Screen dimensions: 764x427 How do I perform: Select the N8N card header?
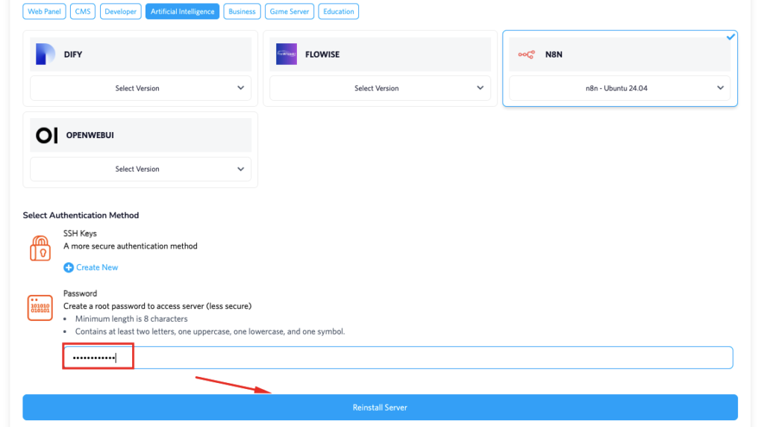point(620,54)
